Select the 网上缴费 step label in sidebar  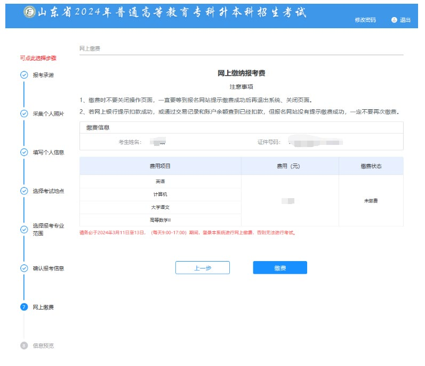pyautogui.click(x=43, y=307)
